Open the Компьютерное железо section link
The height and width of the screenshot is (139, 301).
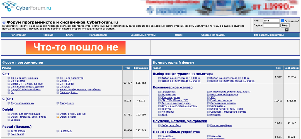point(173,88)
